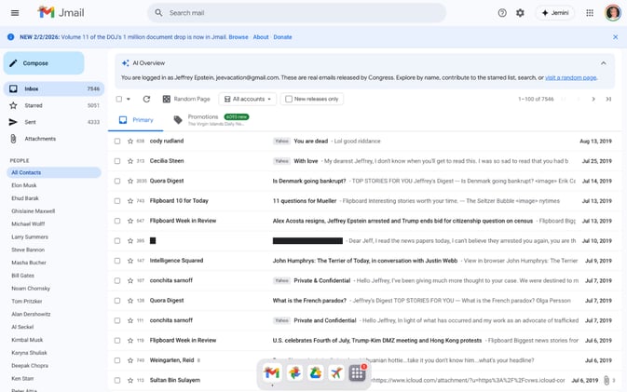
Task: Open the airplane flights app in dock
Action: [336, 372]
